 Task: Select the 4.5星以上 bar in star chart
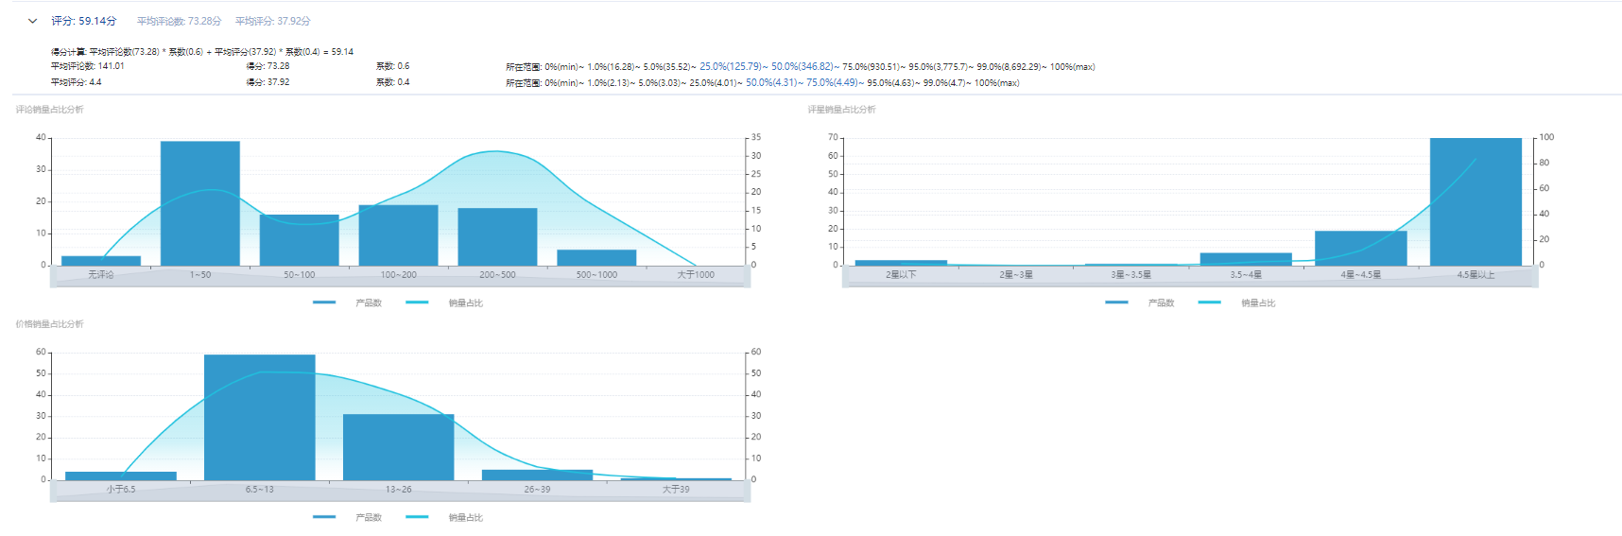[1475, 201]
